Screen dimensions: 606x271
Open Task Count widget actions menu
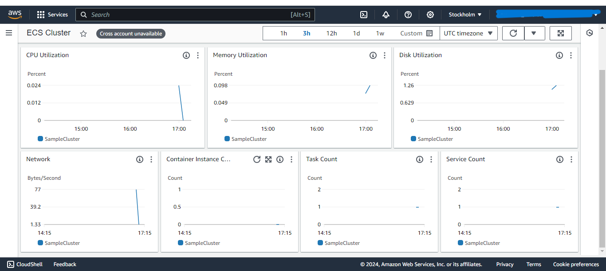tap(431, 159)
